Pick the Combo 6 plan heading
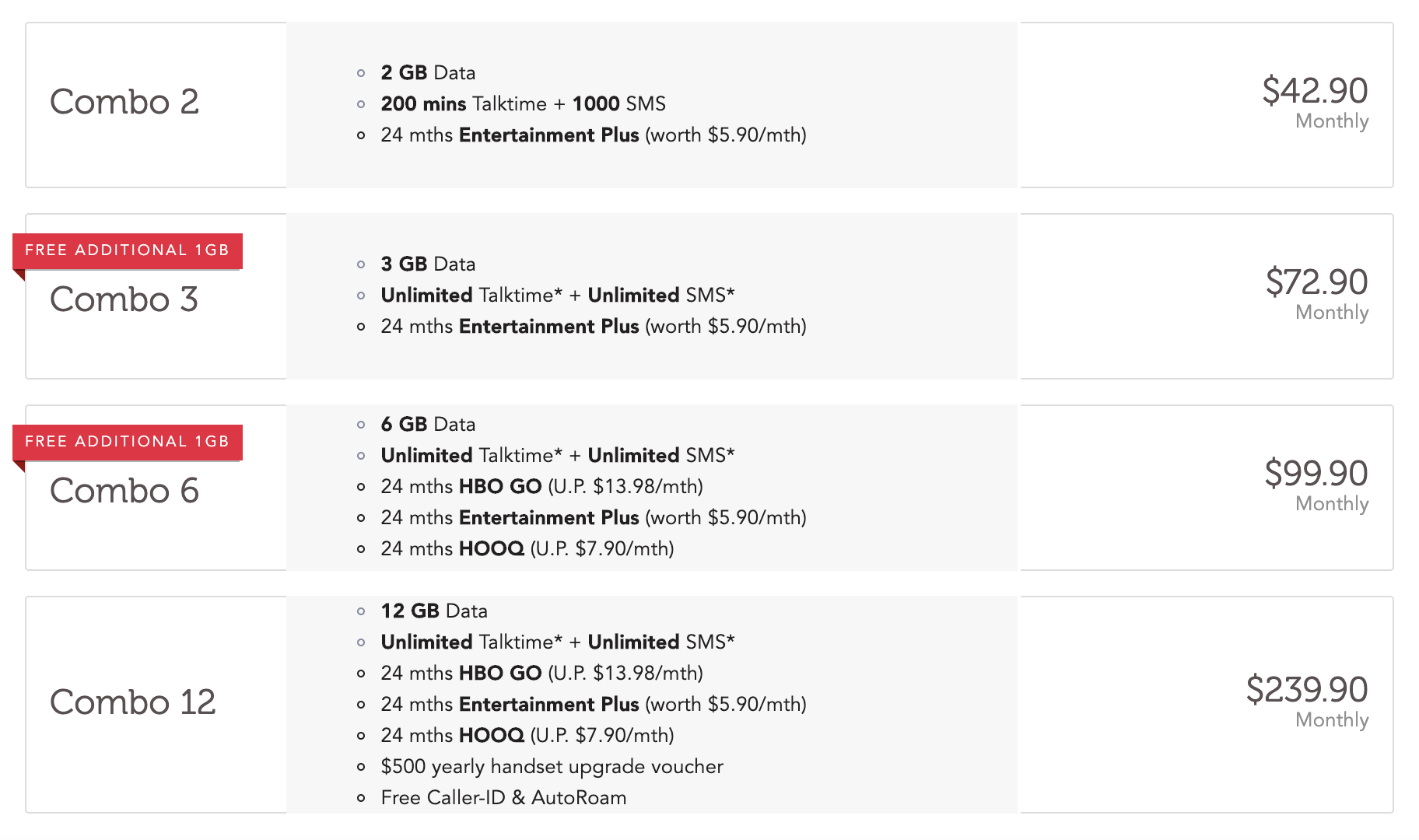This screenshot has width=1419, height=840. [x=124, y=491]
